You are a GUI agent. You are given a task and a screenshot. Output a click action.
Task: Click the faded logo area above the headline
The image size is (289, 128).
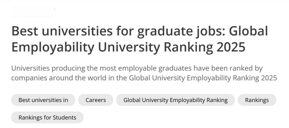(x=33, y=12)
